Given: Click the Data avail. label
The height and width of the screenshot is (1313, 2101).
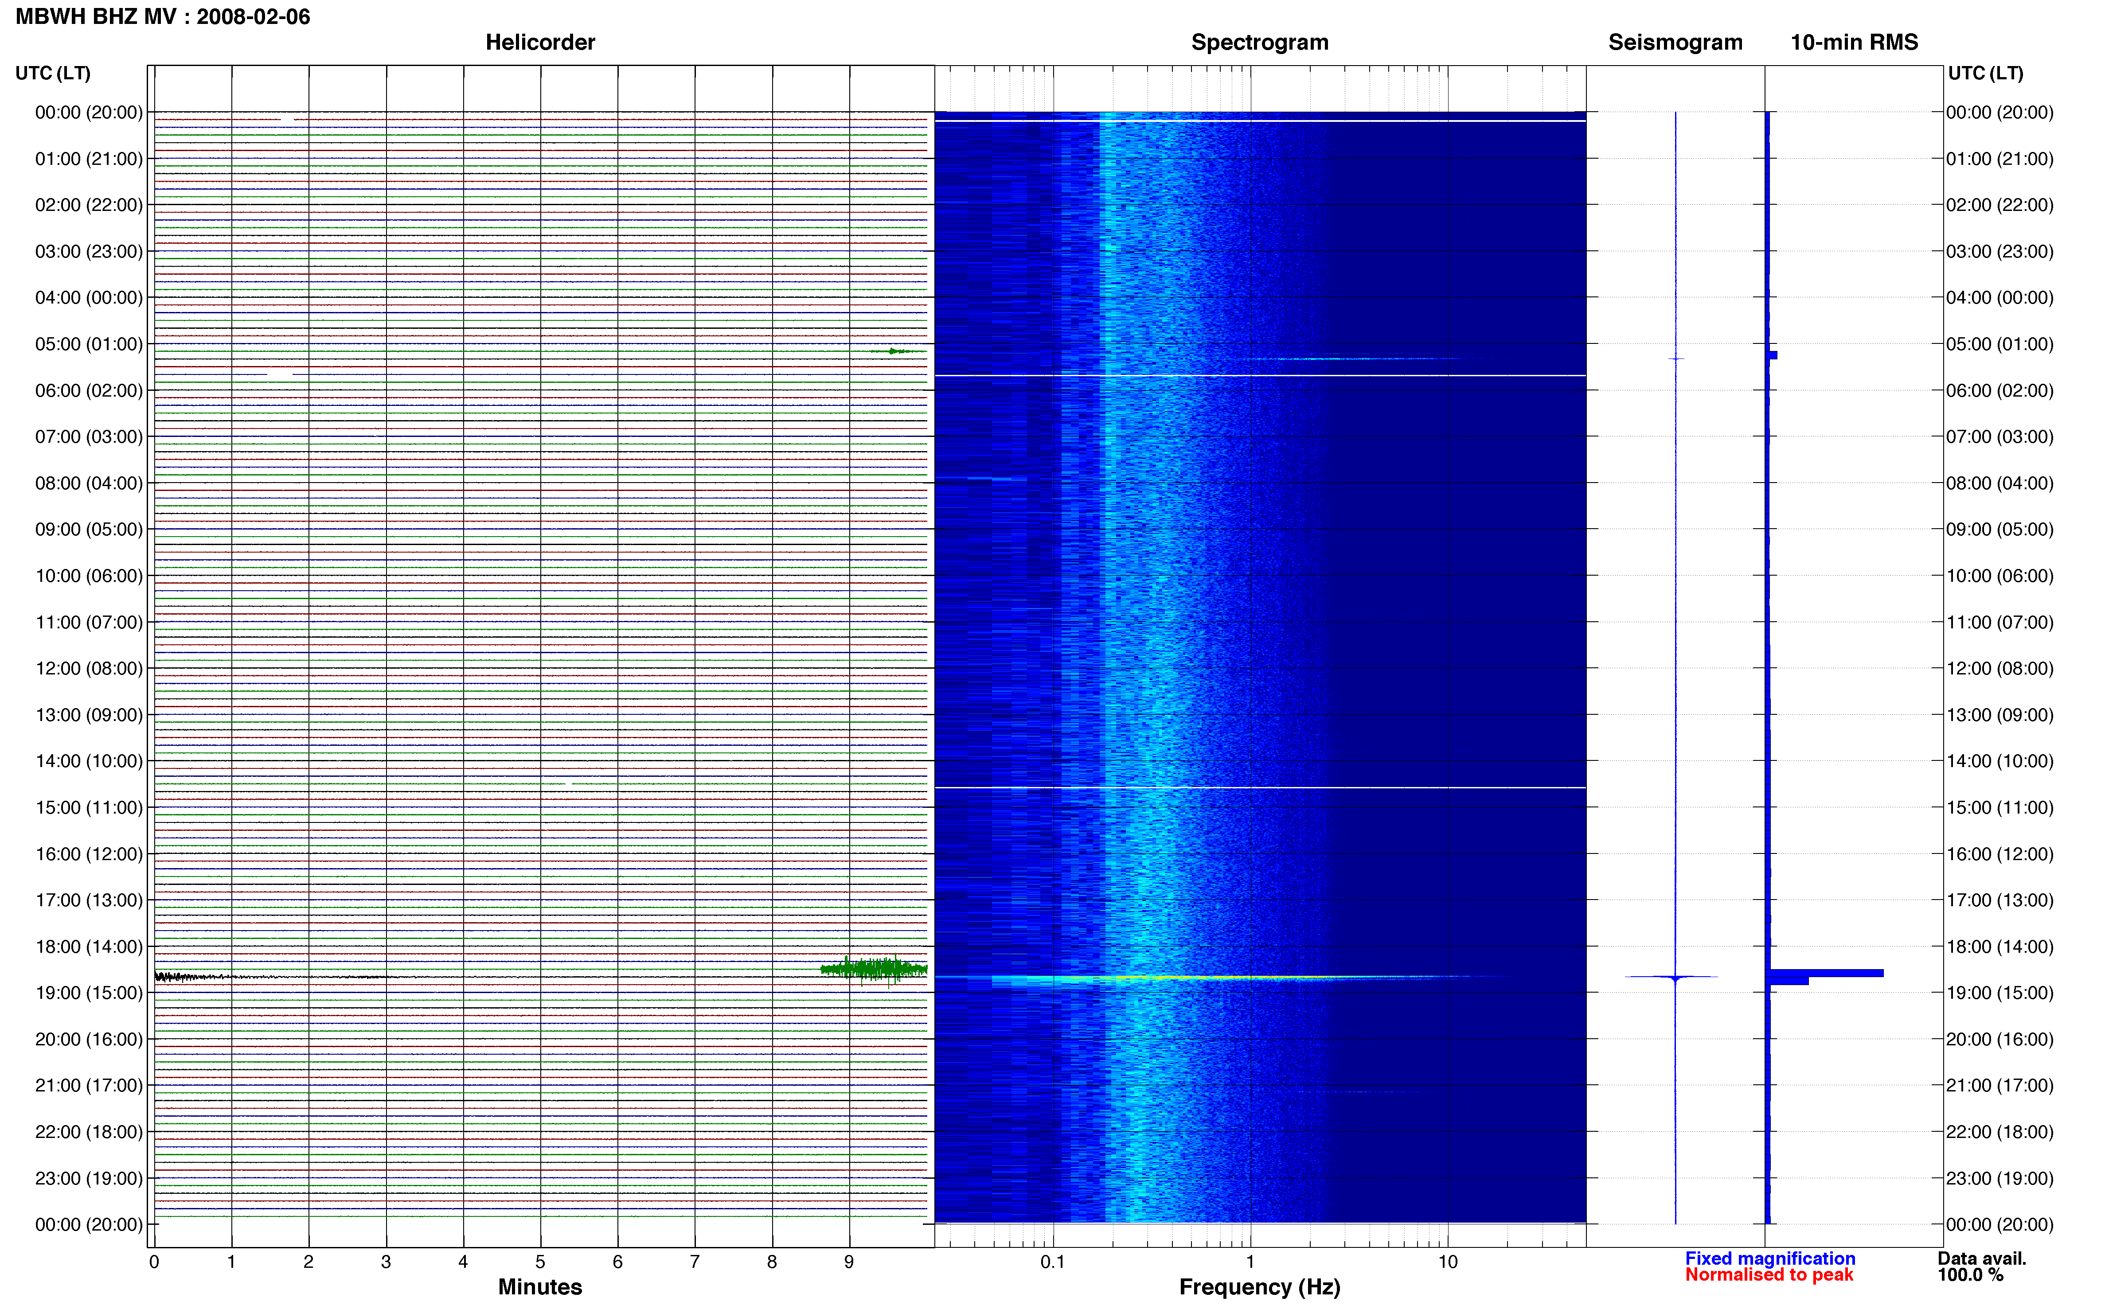Looking at the screenshot, I should click(1981, 1258).
